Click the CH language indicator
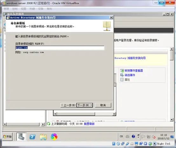Screen dimensions: 176x148 [x=121, y=136]
